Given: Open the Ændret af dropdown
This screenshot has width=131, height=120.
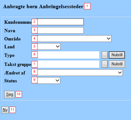Looking at the screenshot, I should point(80,73).
